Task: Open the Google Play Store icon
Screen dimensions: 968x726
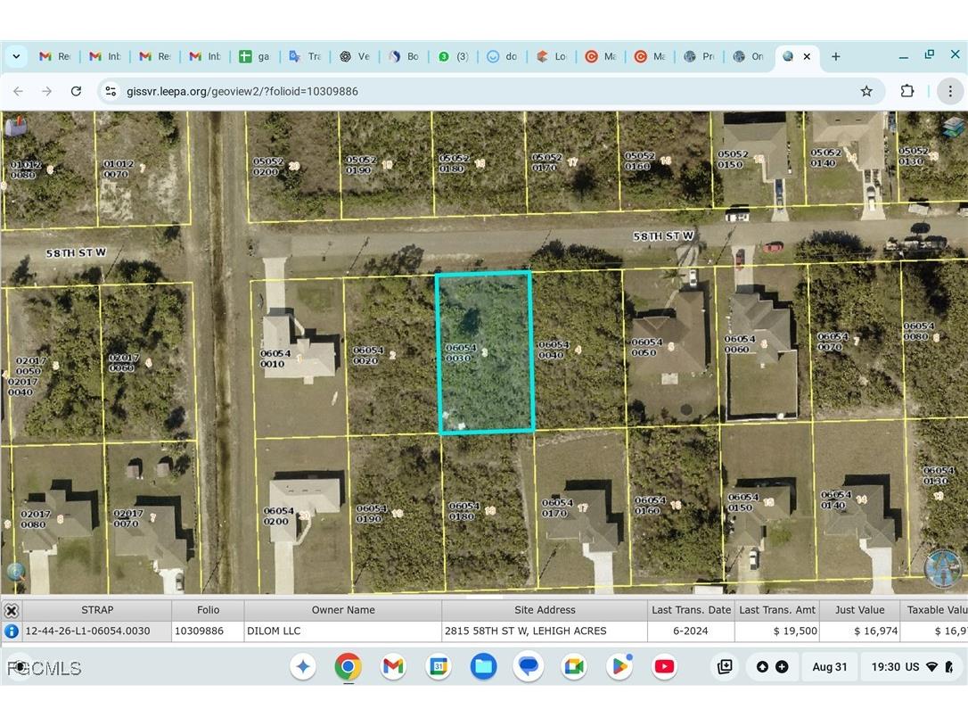Action: (619, 666)
